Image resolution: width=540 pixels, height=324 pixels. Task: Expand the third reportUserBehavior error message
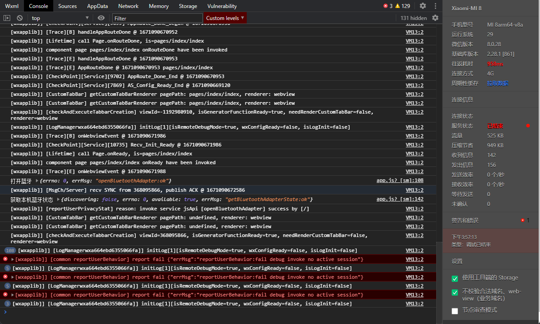(x=13, y=295)
